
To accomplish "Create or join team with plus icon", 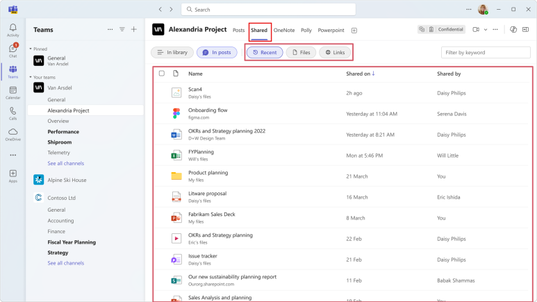I will click(134, 30).
